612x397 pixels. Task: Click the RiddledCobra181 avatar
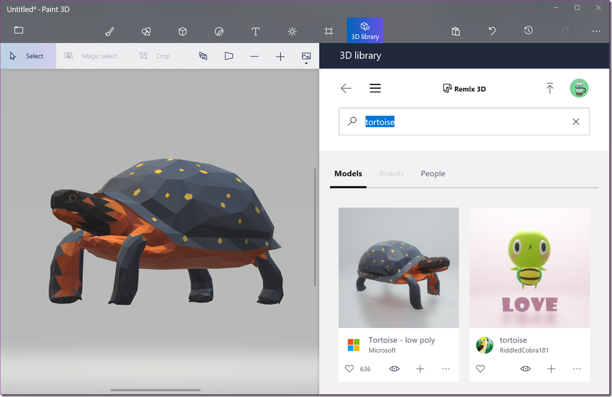click(485, 345)
